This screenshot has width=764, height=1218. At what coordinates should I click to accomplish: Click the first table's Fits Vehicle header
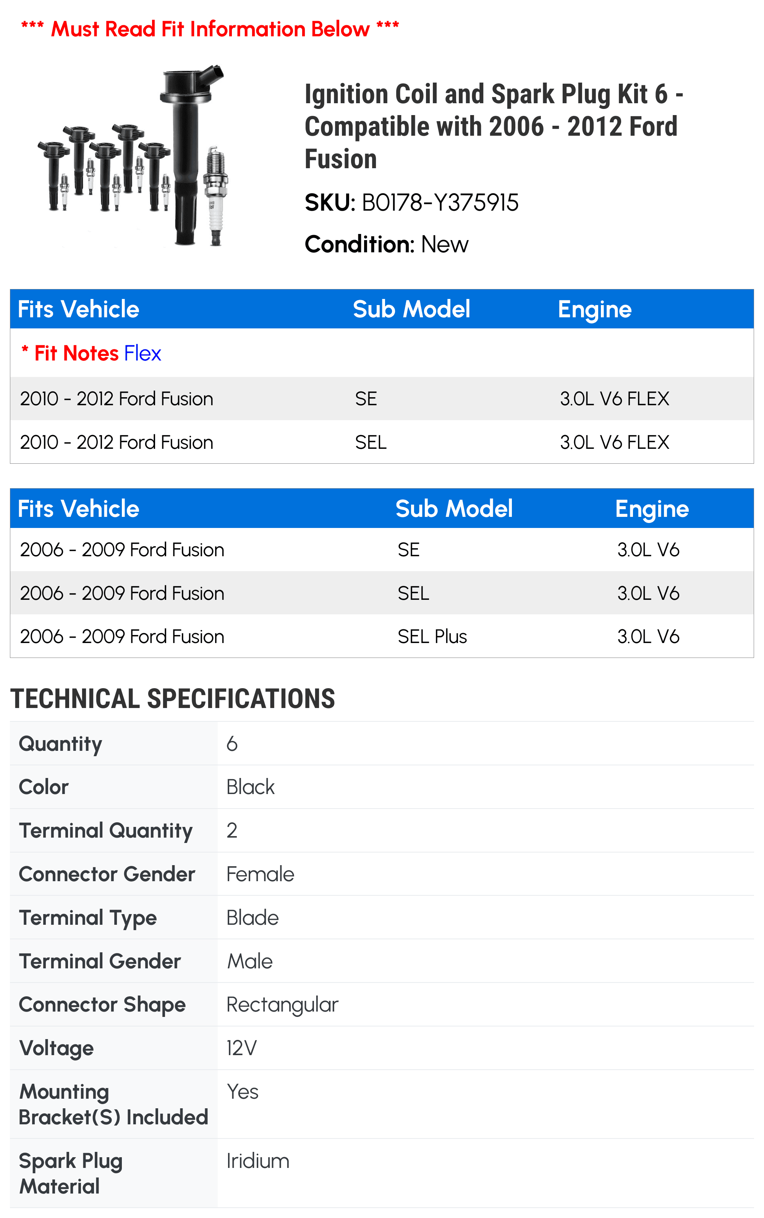tap(78, 309)
